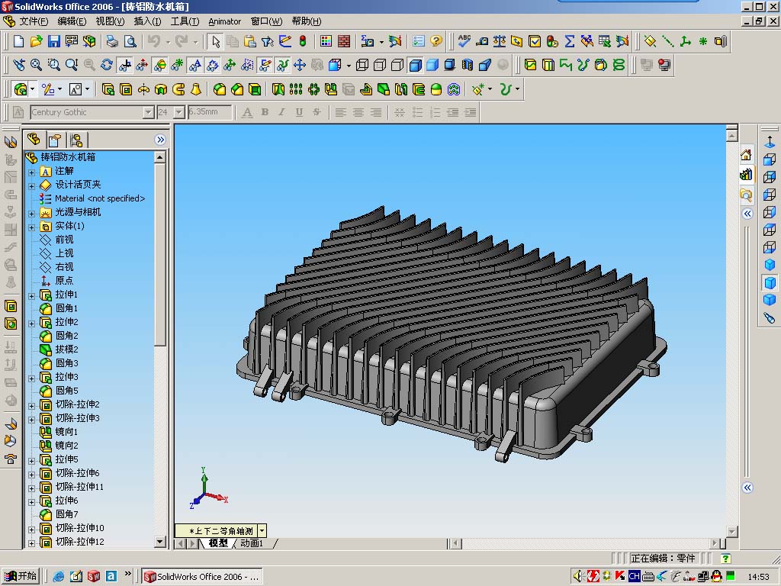Image resolution: width=781 pixels, height=586 pixels.
Task: Open Help via the question mark icon
Action: 435,41
